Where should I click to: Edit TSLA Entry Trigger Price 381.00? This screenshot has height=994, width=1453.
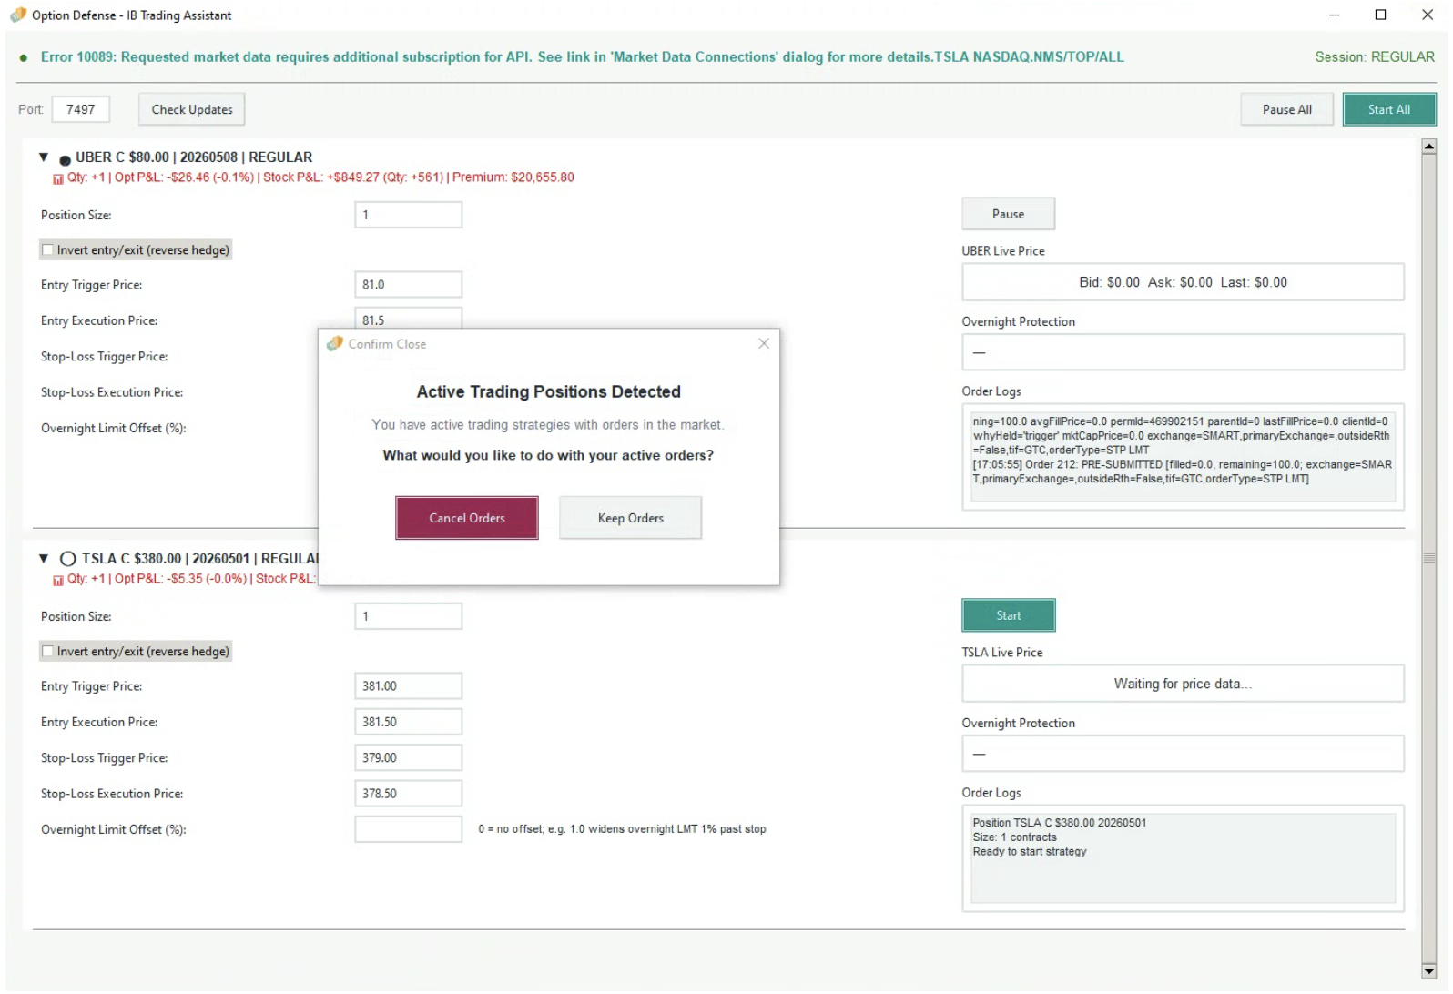(x=408, y=685)
